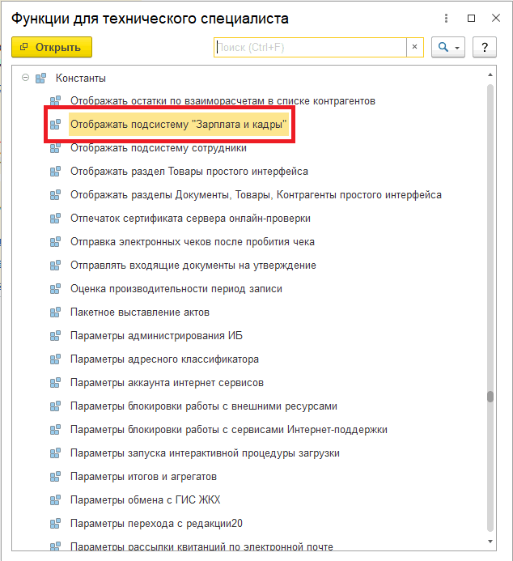Open the three-dot more menu in title bar
This screenshot has height=561, width=513.
tap(446, 18)
